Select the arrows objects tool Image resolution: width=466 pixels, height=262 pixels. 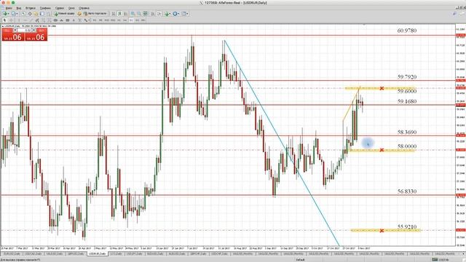pyautogui.click(x=86, y=20)
